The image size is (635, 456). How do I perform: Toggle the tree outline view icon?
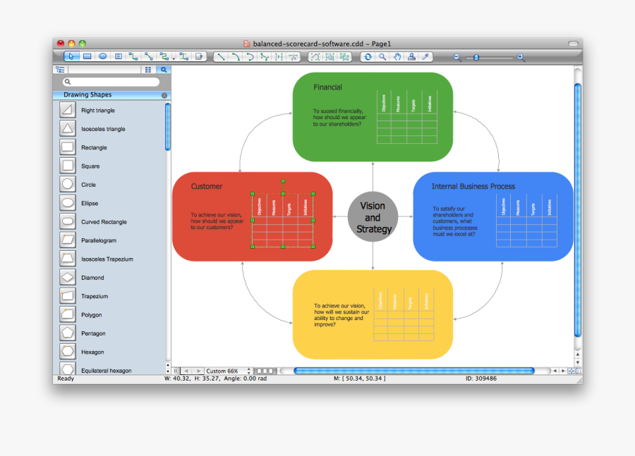coord(60,70)
